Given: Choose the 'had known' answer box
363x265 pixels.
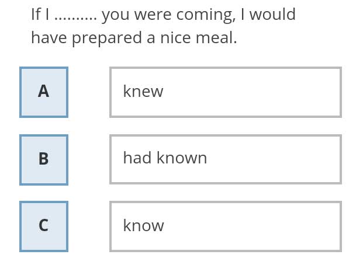Looking at the screenshot, I should 226,159.
